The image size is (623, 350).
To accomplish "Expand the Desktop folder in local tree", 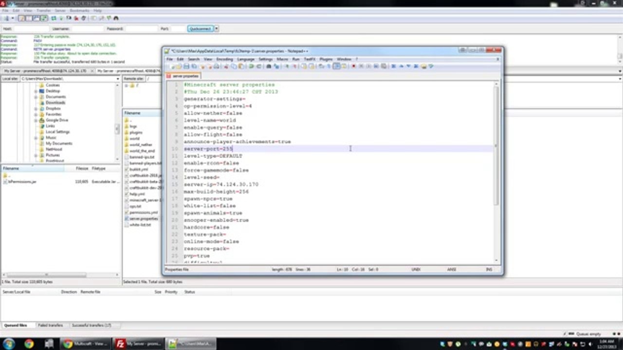I will (x=36, y=91).
